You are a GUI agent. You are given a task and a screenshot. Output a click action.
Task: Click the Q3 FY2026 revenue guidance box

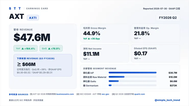[x=43, y=65]
